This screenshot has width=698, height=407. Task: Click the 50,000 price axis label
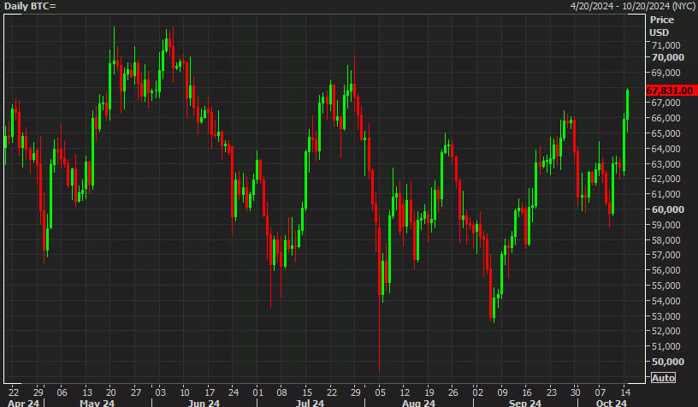[668, 362]
